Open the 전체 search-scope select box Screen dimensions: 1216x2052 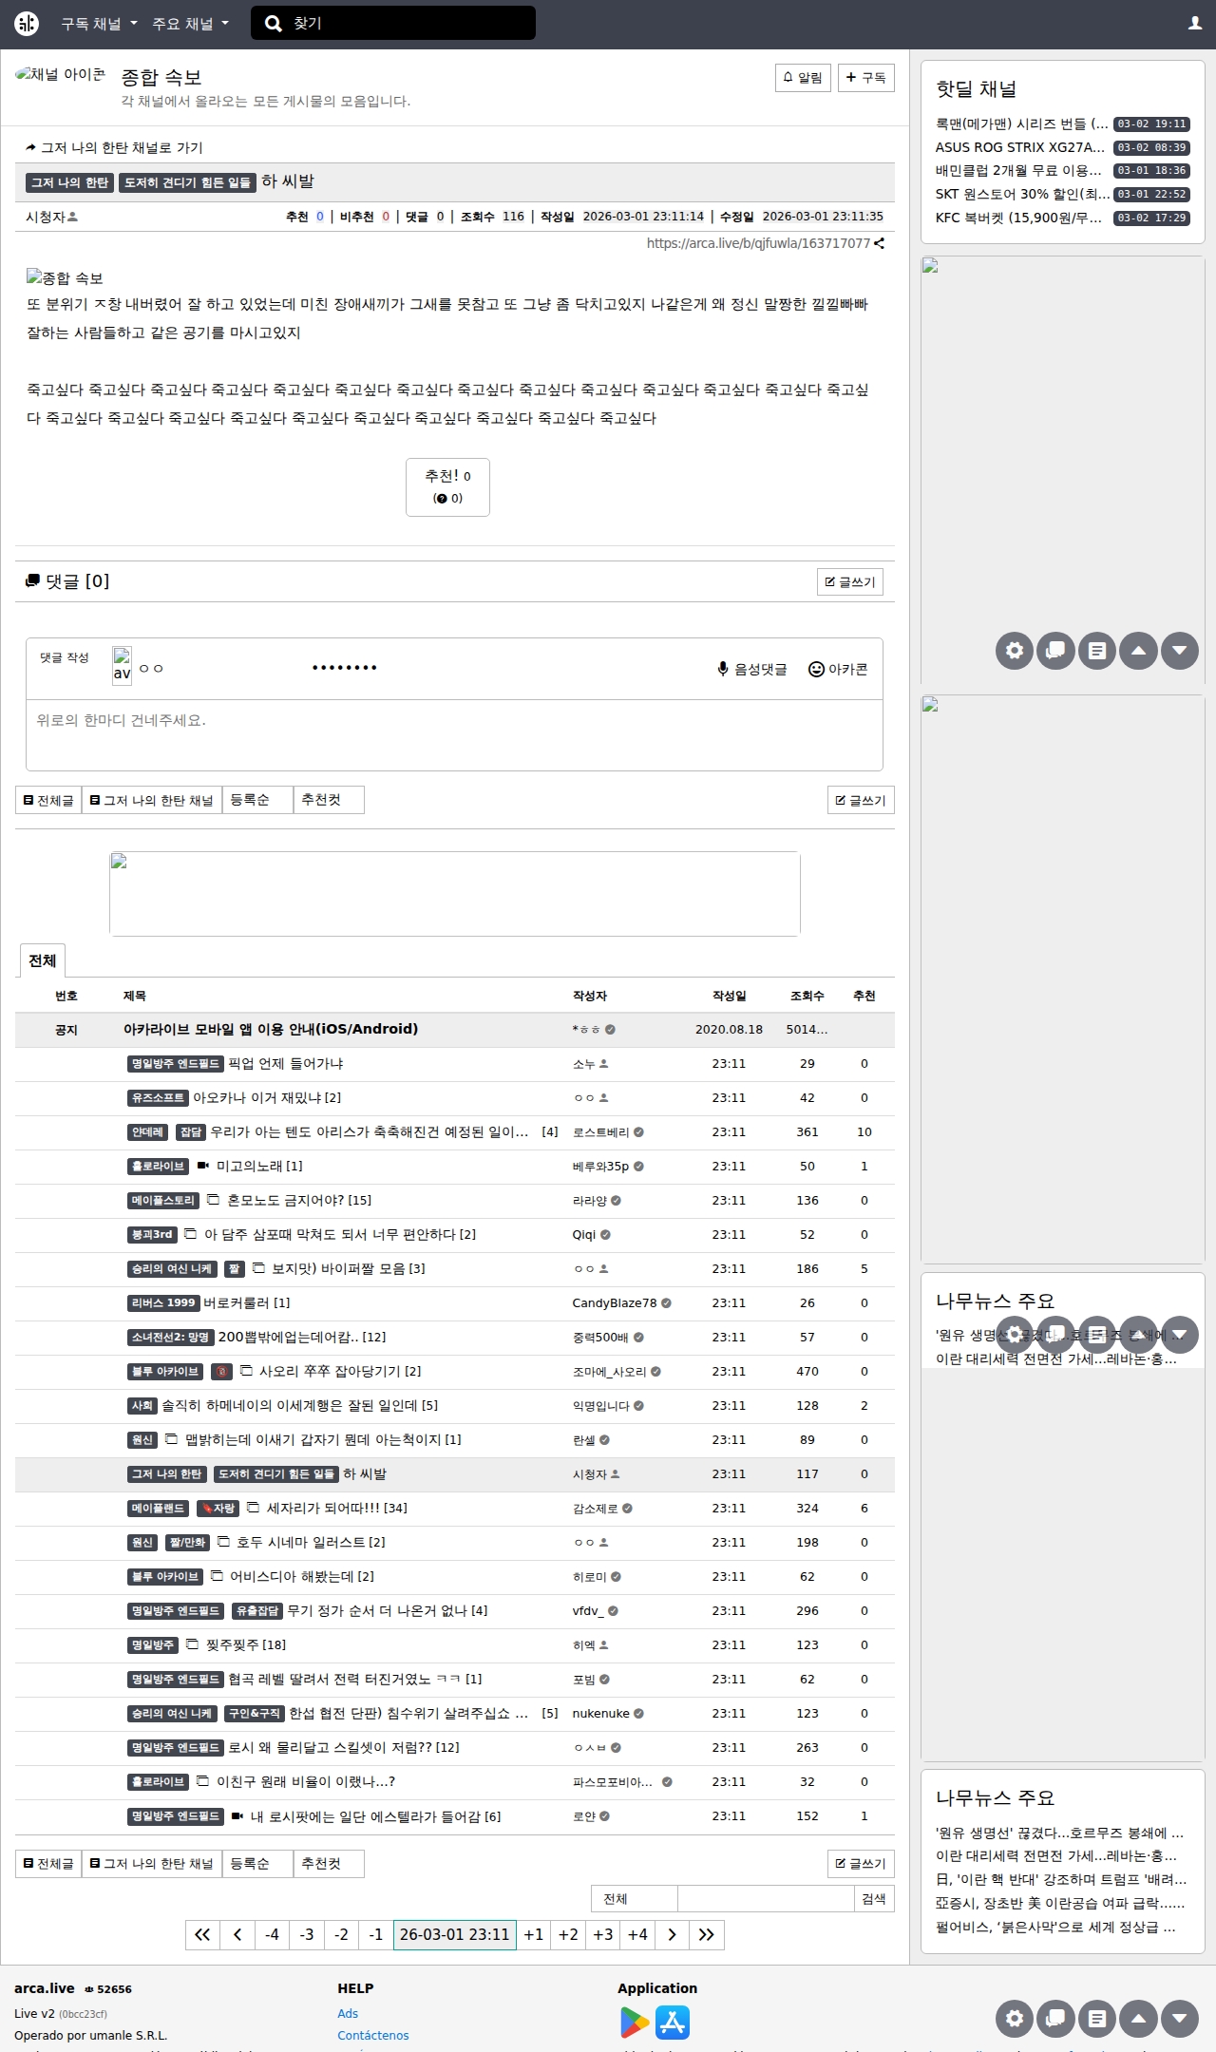click(x=634, y=1898)
